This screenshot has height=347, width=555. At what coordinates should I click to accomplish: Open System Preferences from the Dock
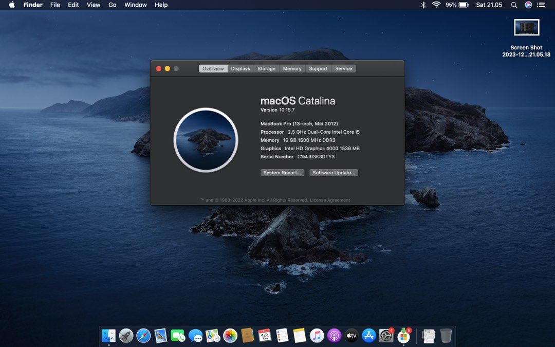[386, 335]
